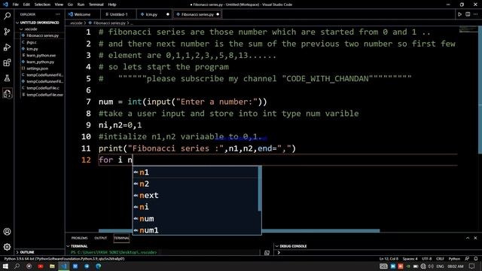Click the VS Code logo icon
Viewport: 482px width, 271px height.
coord(5,5)
